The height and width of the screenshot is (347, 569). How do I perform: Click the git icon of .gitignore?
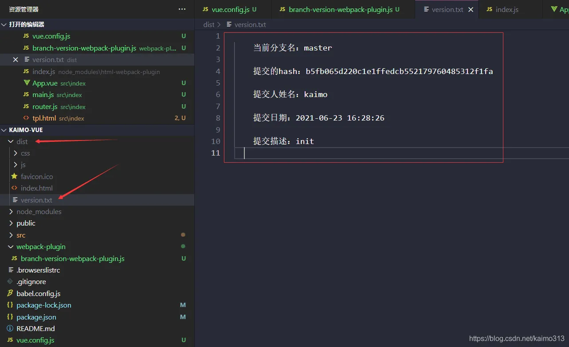(10, 282)
